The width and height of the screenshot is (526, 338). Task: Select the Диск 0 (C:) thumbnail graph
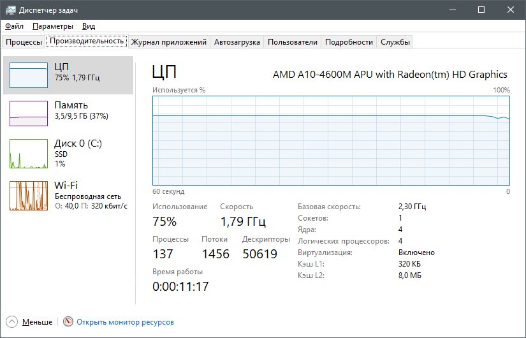(x=29, y=154)
